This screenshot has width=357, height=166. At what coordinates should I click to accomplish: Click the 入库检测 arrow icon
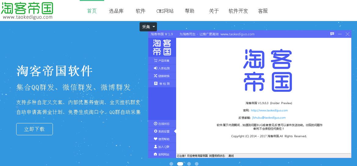pyautogui.click(x=156, y=68)
